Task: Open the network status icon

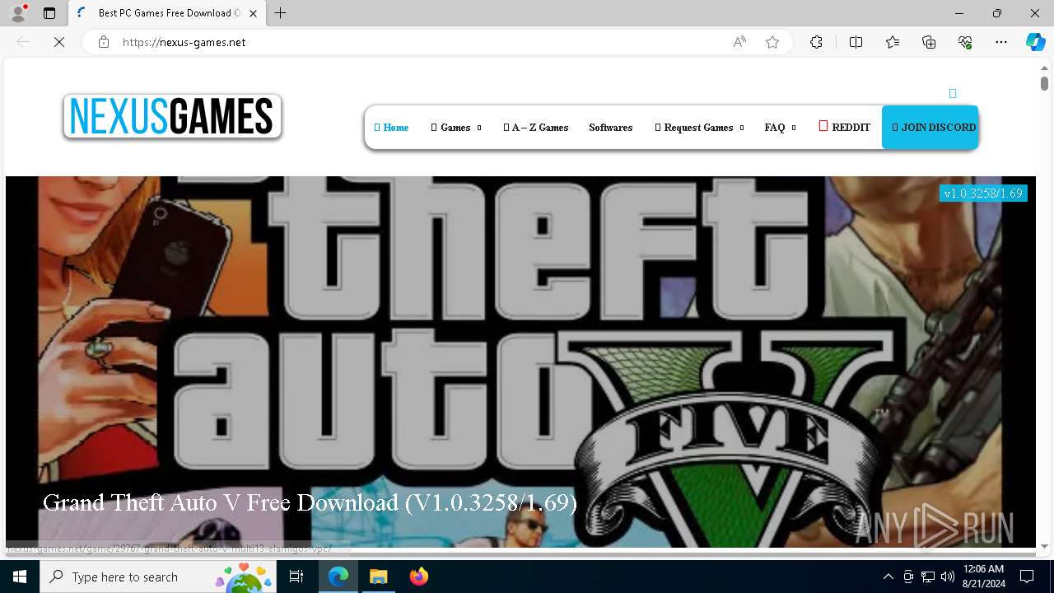Action: tap(928, 577)
